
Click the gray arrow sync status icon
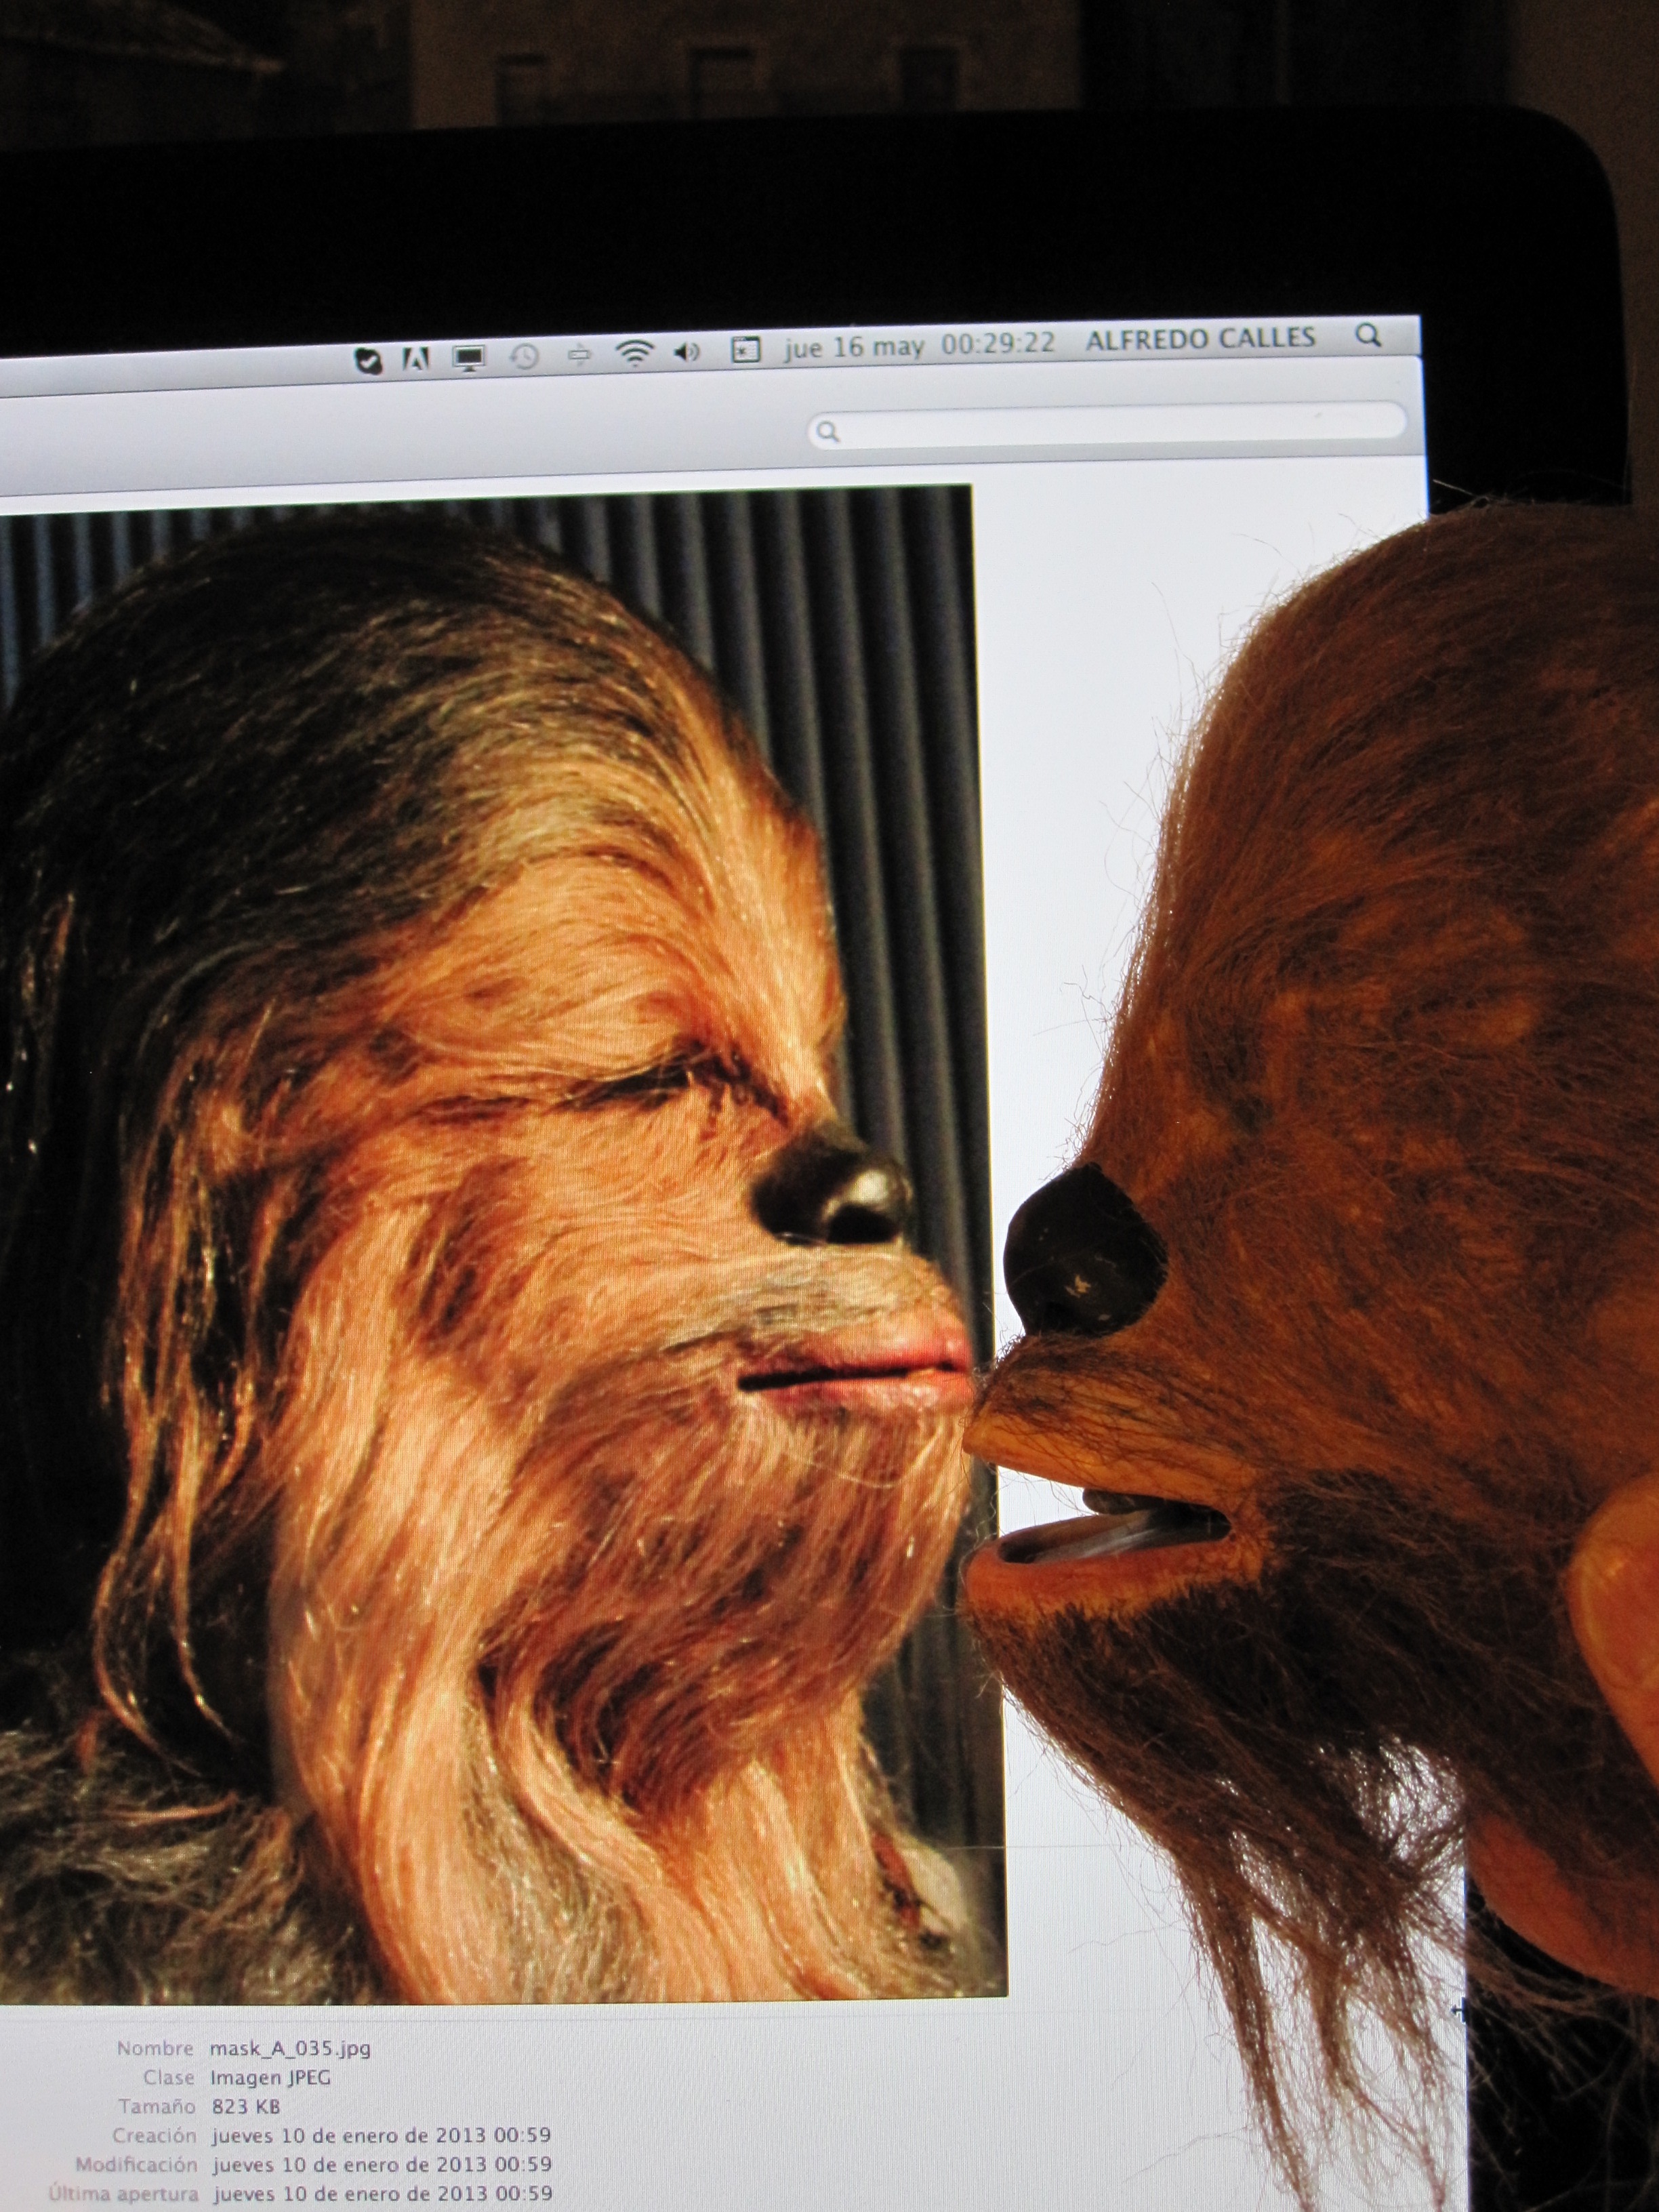click(x=579, y=354)
